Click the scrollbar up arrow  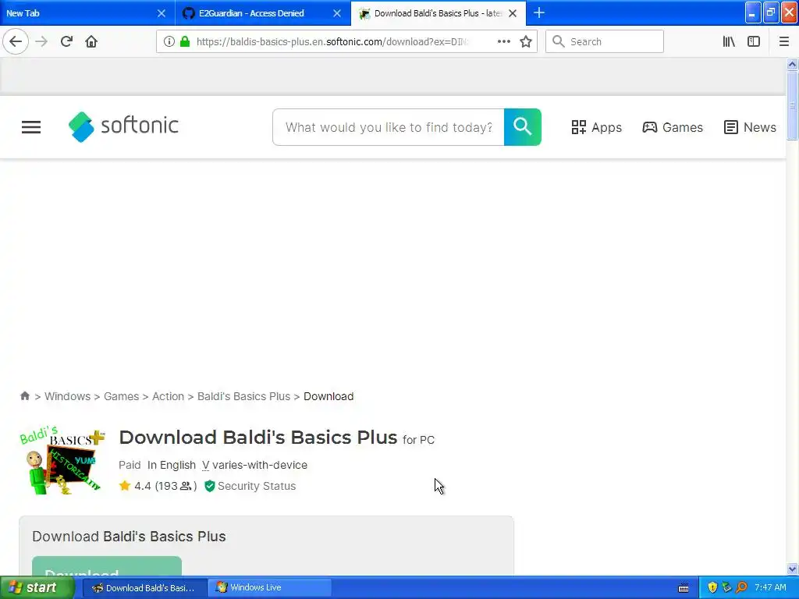(792, 64)
